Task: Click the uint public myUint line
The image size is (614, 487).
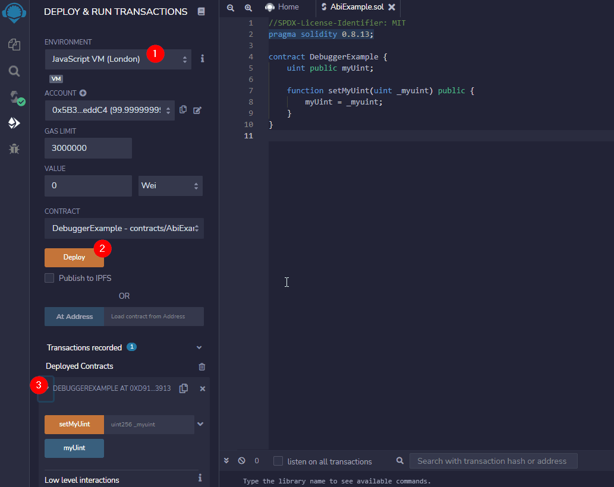Action: 330,68
